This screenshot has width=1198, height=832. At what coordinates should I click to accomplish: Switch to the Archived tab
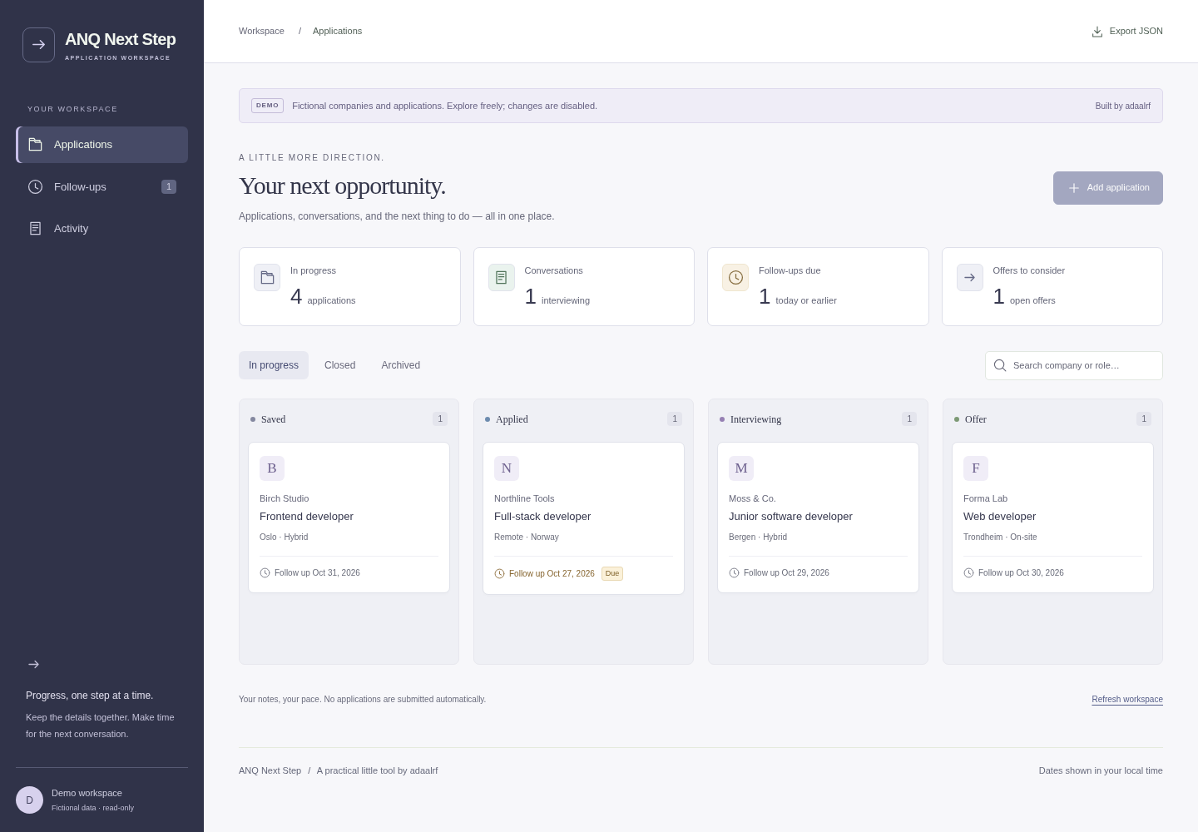pos(400,365)
